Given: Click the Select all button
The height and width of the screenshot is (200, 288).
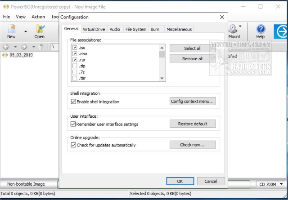Looking at the screenshot, I should [192, 48].
